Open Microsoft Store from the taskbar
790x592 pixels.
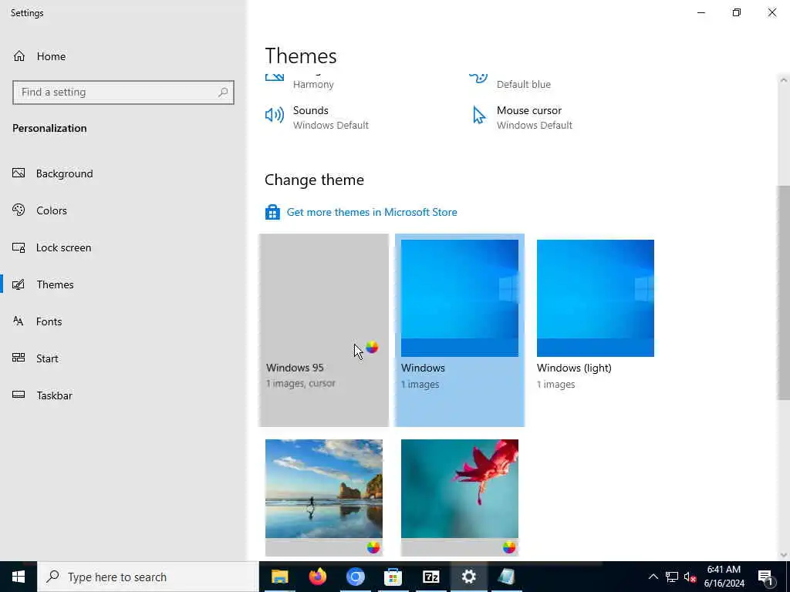point(393,577)
